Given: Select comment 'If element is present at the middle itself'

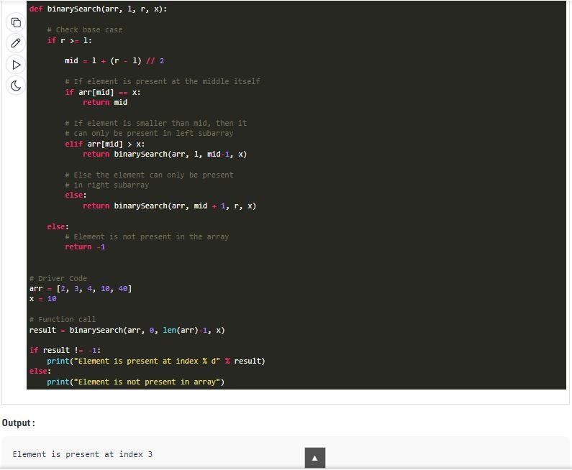Looking at the screenshot, I should pyautogui.click(x=163, y=82).
